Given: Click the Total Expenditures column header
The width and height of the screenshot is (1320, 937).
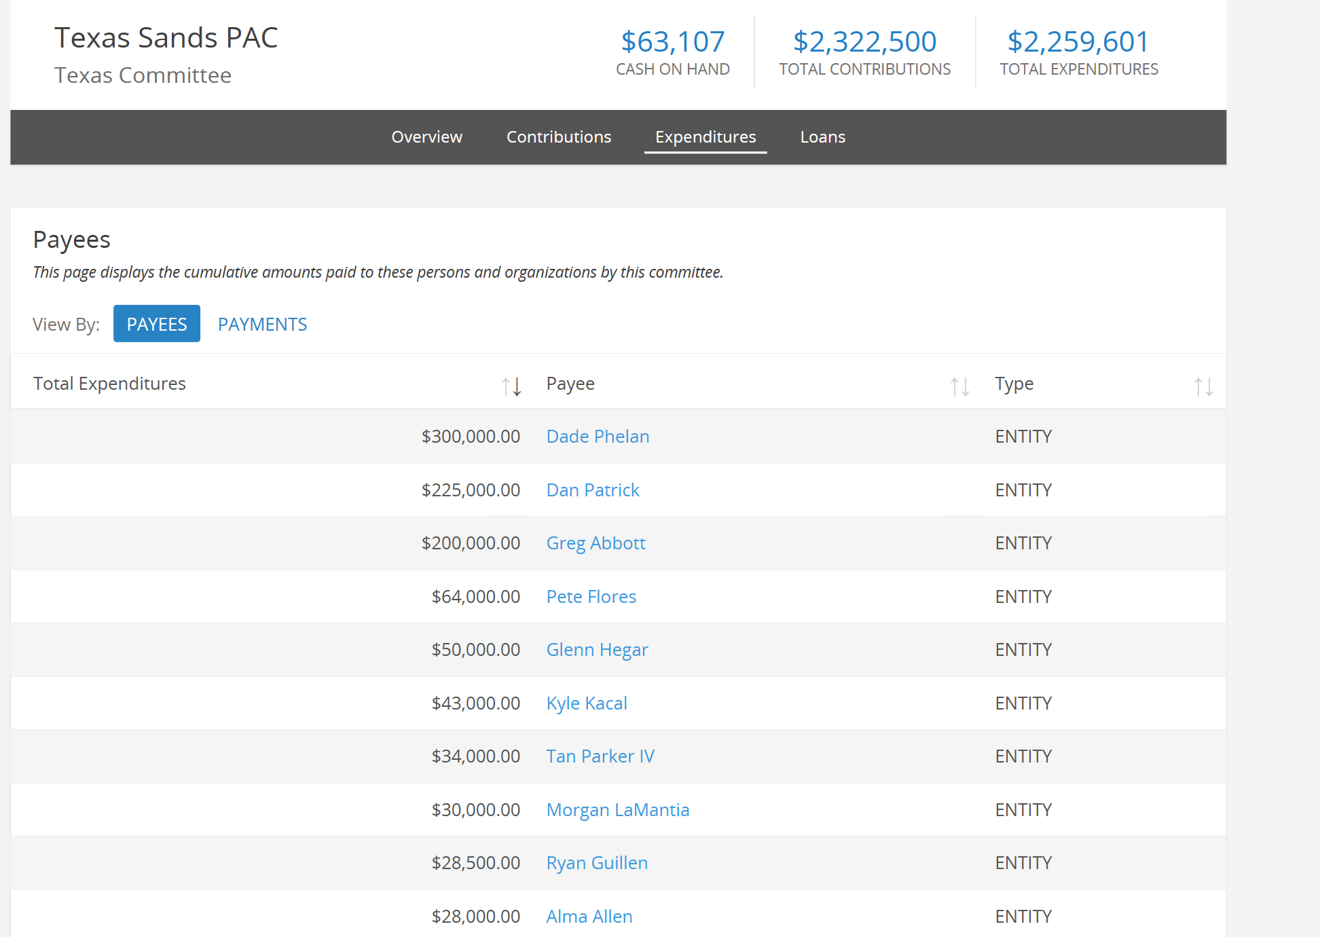Looking at the screenshot, I should pyautogui.click(x=109, y=384).
